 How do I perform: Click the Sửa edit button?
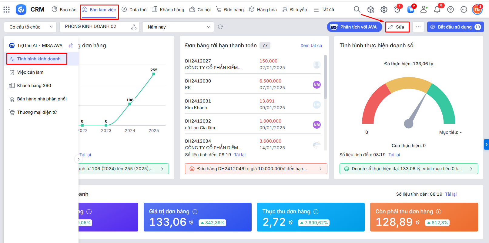397,27
